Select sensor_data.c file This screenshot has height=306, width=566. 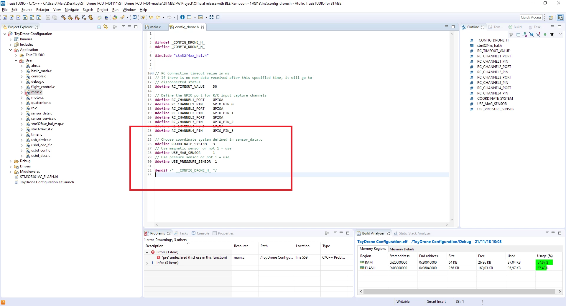tap(42, 113)
